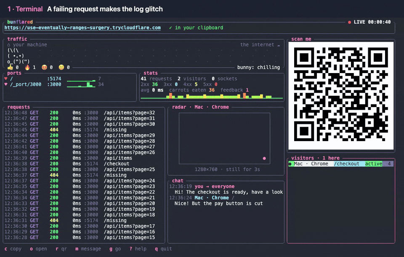Select request row '/api/items?page=32'
Image resolution: width=404 pixels, height=257 pixels.
point(80,113)
